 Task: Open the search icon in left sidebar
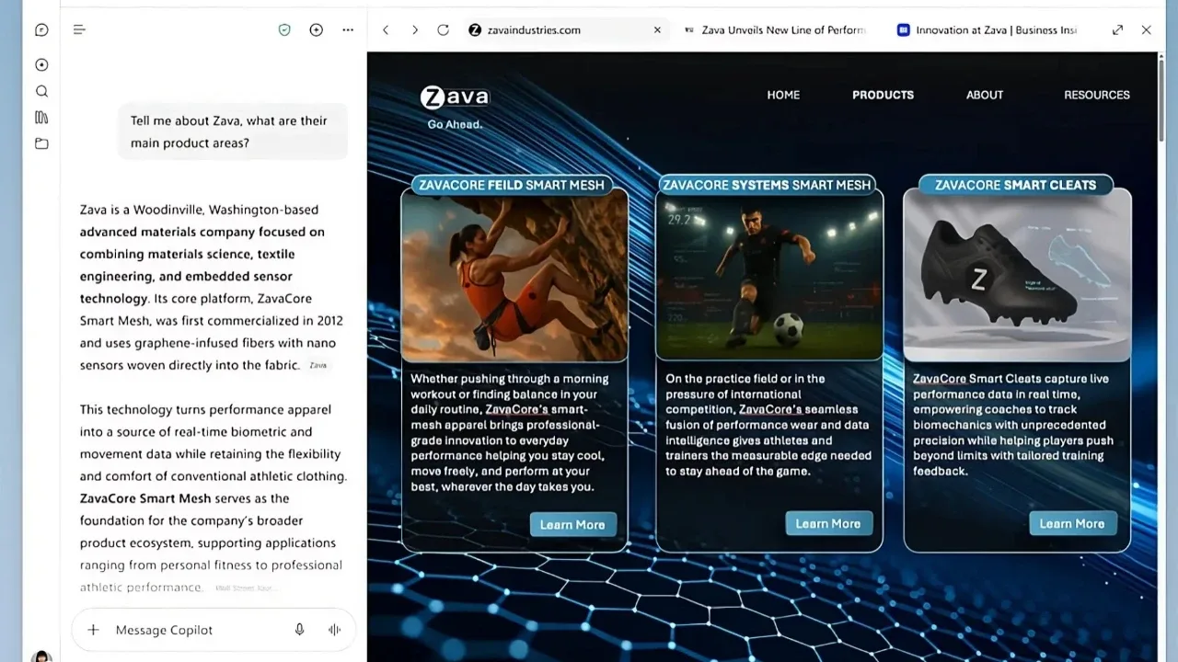[x=41, y=91]
